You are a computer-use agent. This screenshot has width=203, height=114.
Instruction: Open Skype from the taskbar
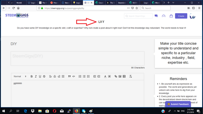point(84,111)
